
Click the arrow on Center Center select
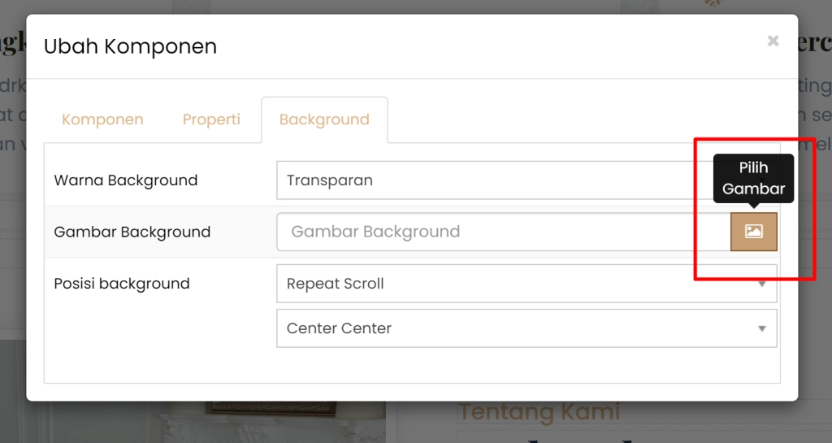tap(762, 328)
